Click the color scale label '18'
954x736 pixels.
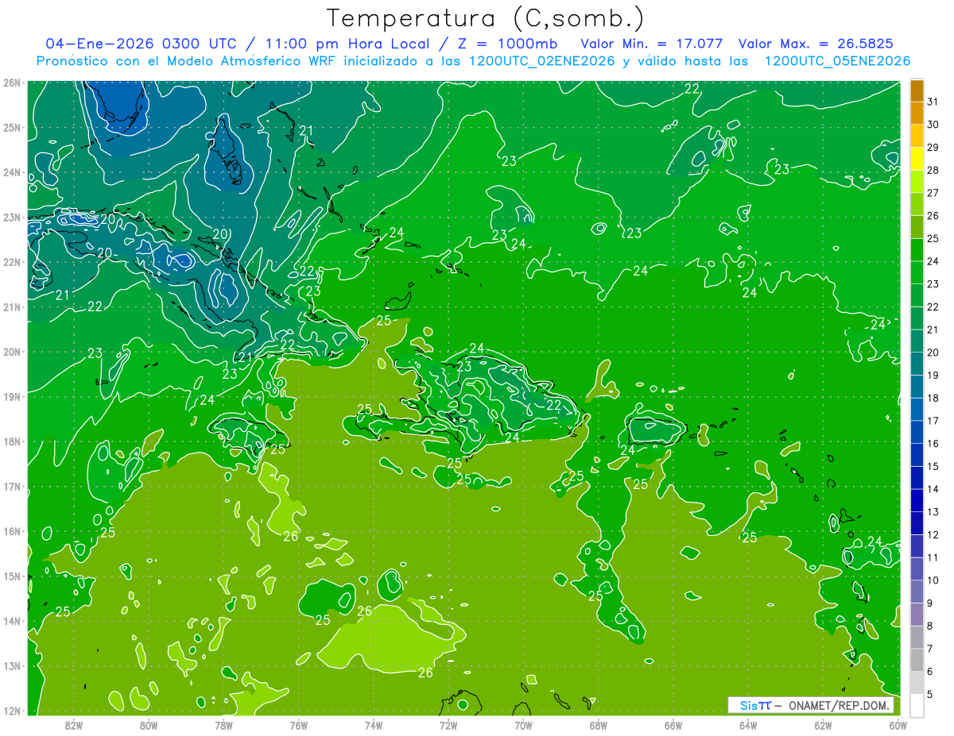click(933, 398)
